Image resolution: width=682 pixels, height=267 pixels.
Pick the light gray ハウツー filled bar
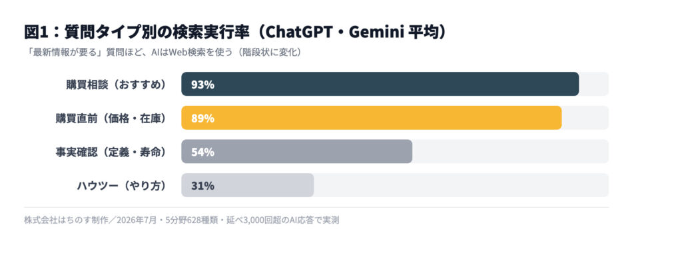click(x=248, y=185)
